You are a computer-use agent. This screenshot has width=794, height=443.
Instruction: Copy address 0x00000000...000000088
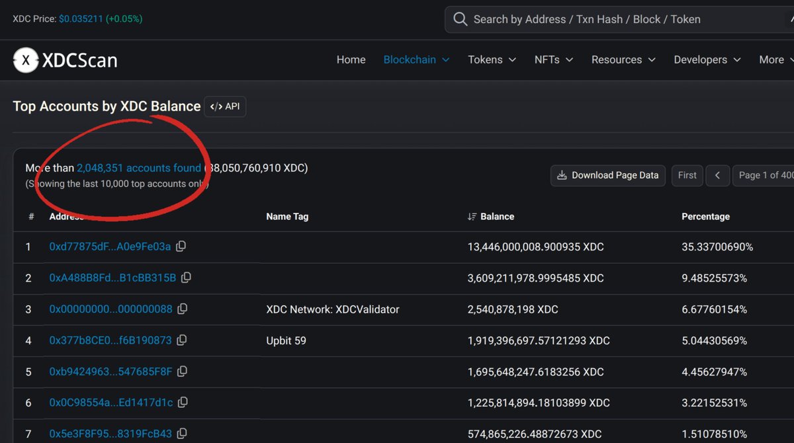pyautogui.click(x=183, y=309)
